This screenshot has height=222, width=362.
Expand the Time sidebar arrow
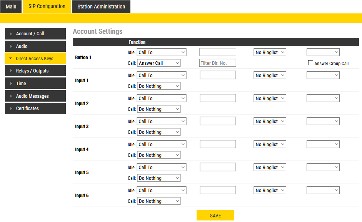pos(11,84)
